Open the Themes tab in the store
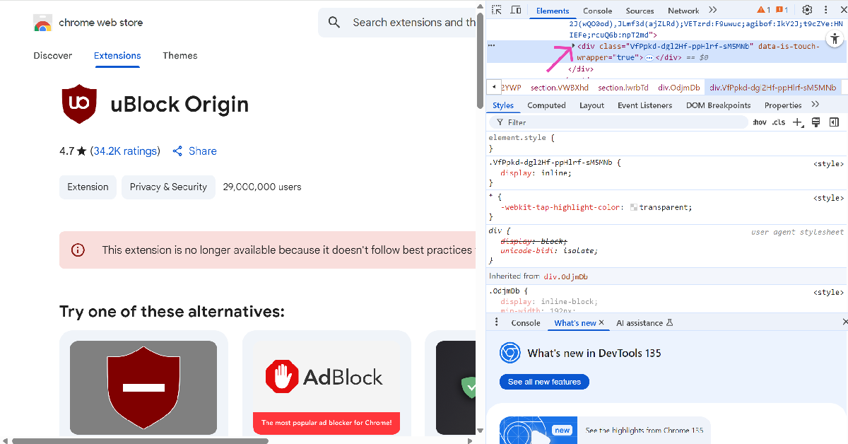 (180, 55)
